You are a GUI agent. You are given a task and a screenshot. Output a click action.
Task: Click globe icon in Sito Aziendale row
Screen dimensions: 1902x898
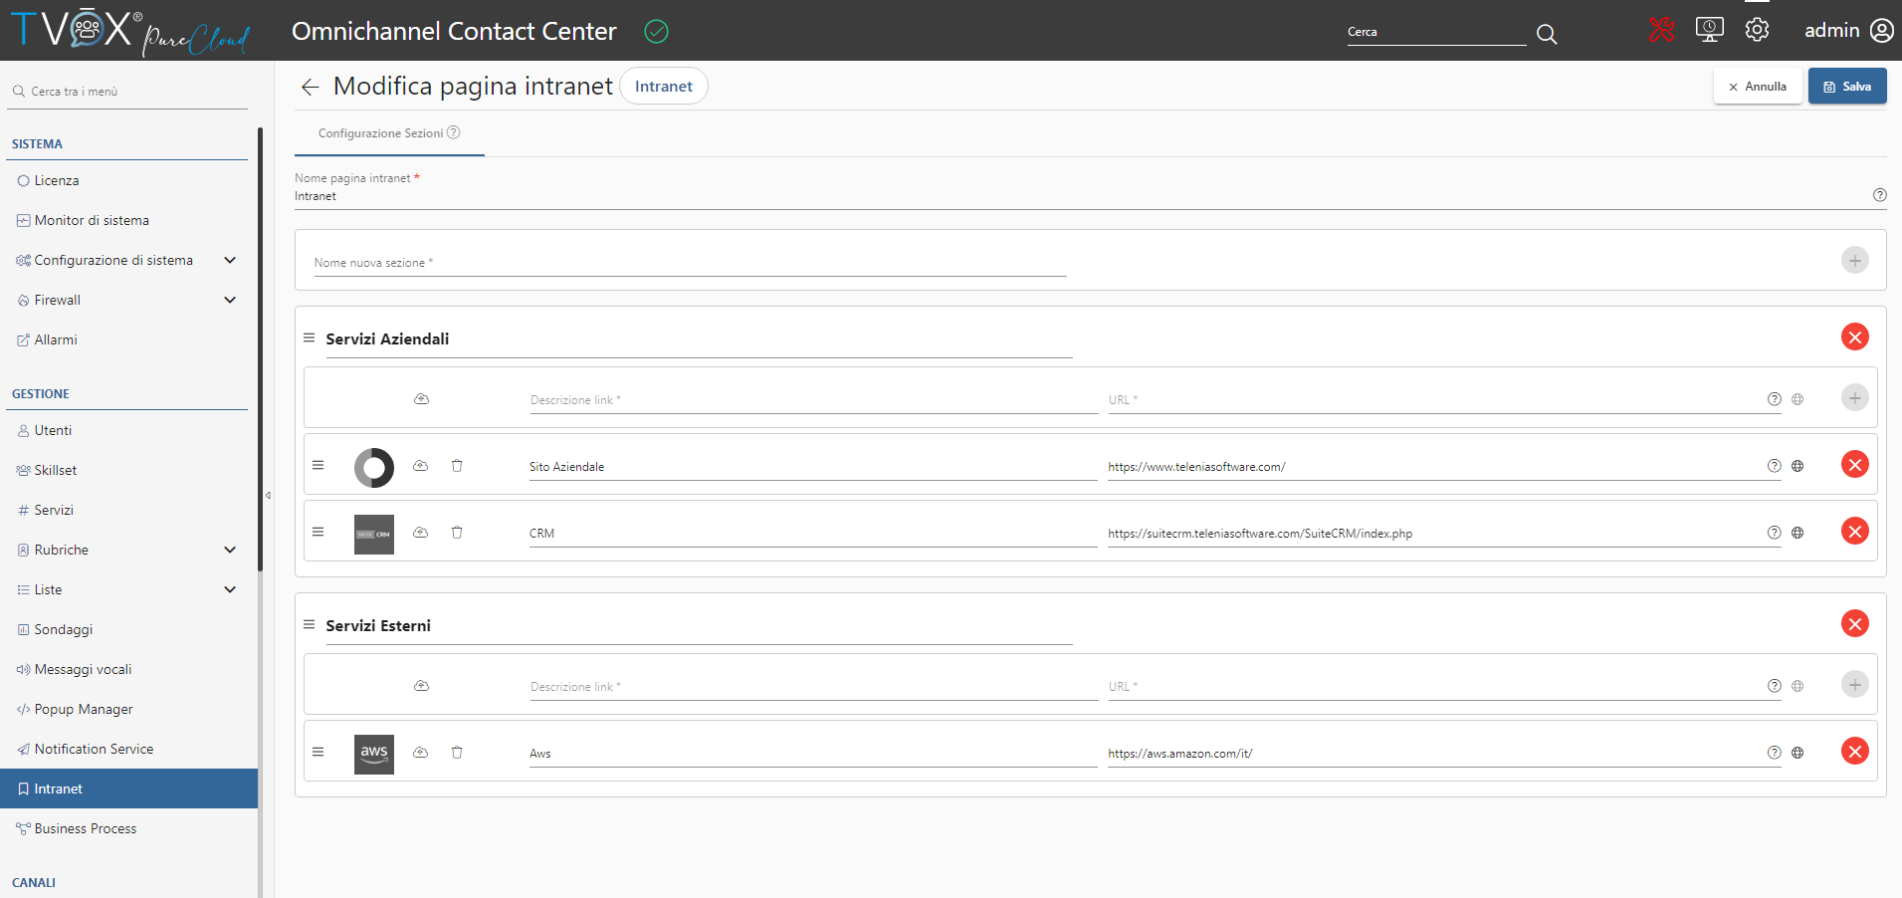pos(1797,466)
